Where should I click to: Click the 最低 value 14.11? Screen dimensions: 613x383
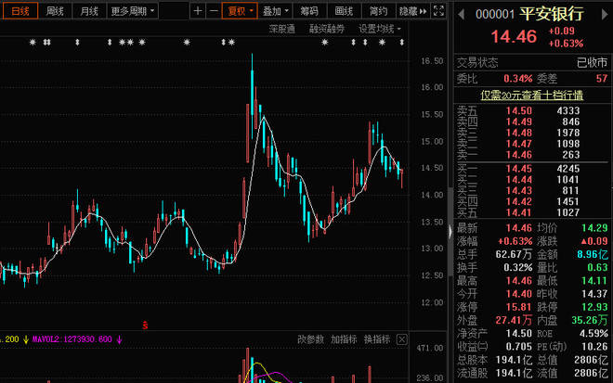(594, 281)
